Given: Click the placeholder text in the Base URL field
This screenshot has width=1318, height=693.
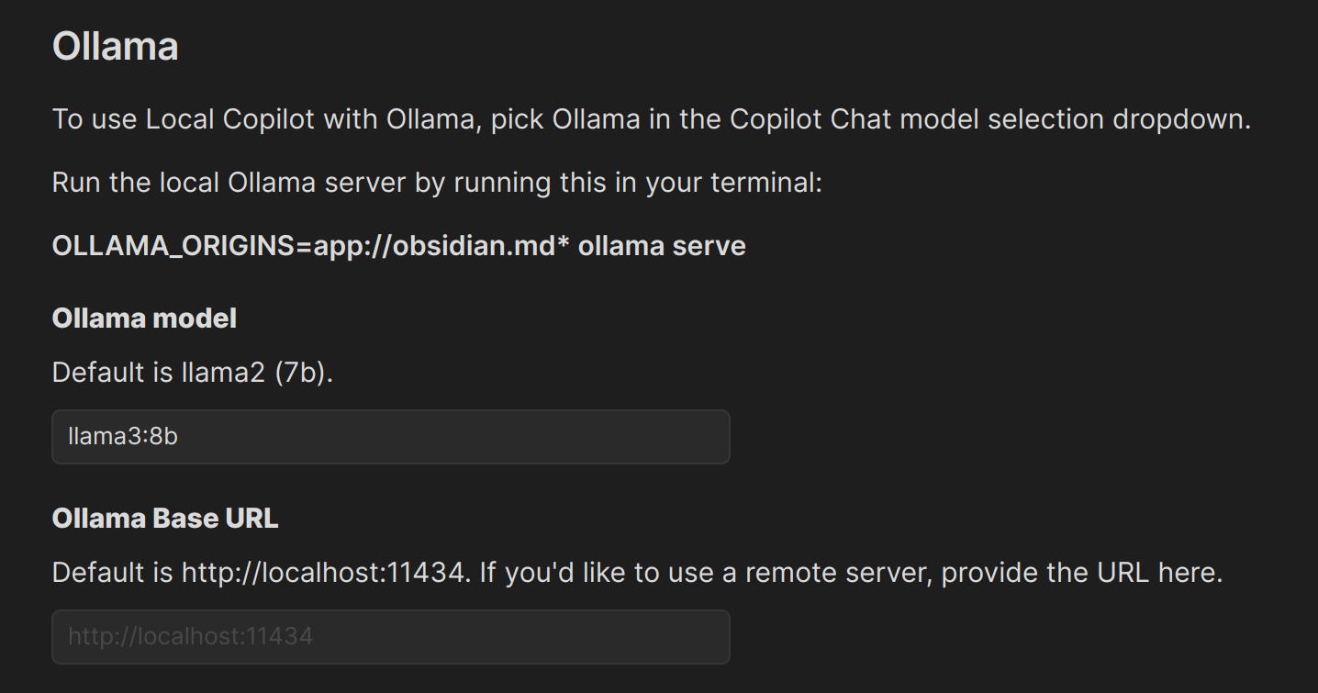Looking at the screenshot, I should click(x=190, y=636).
